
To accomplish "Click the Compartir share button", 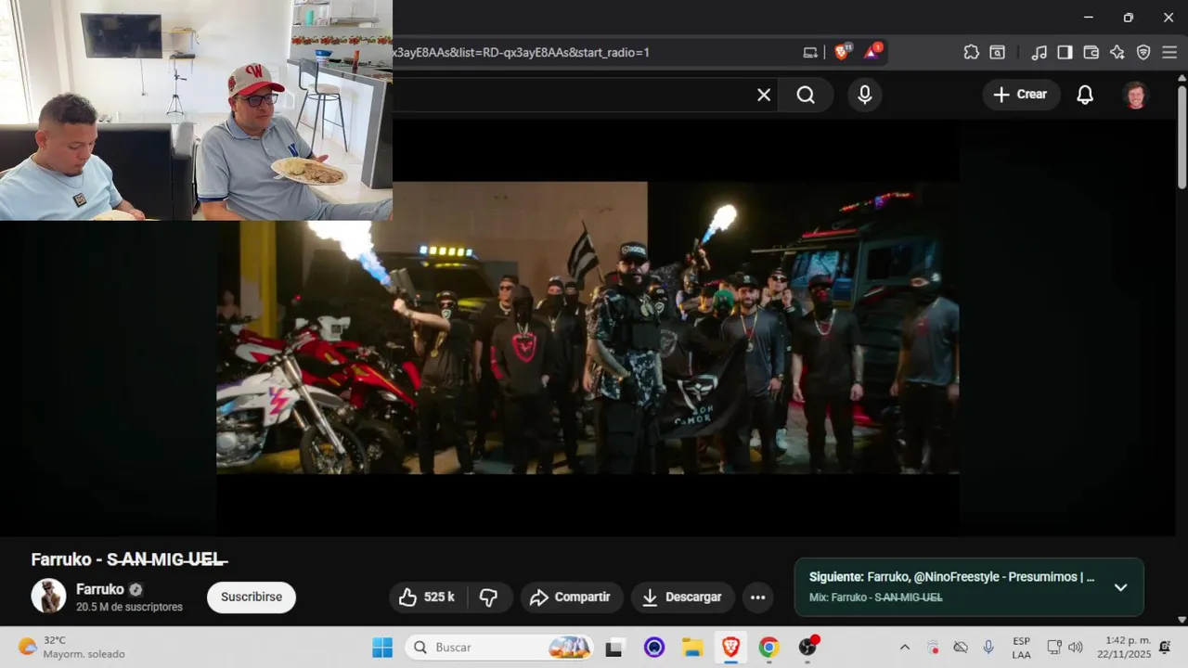I will pyautogui.click(x=571, y=597).
